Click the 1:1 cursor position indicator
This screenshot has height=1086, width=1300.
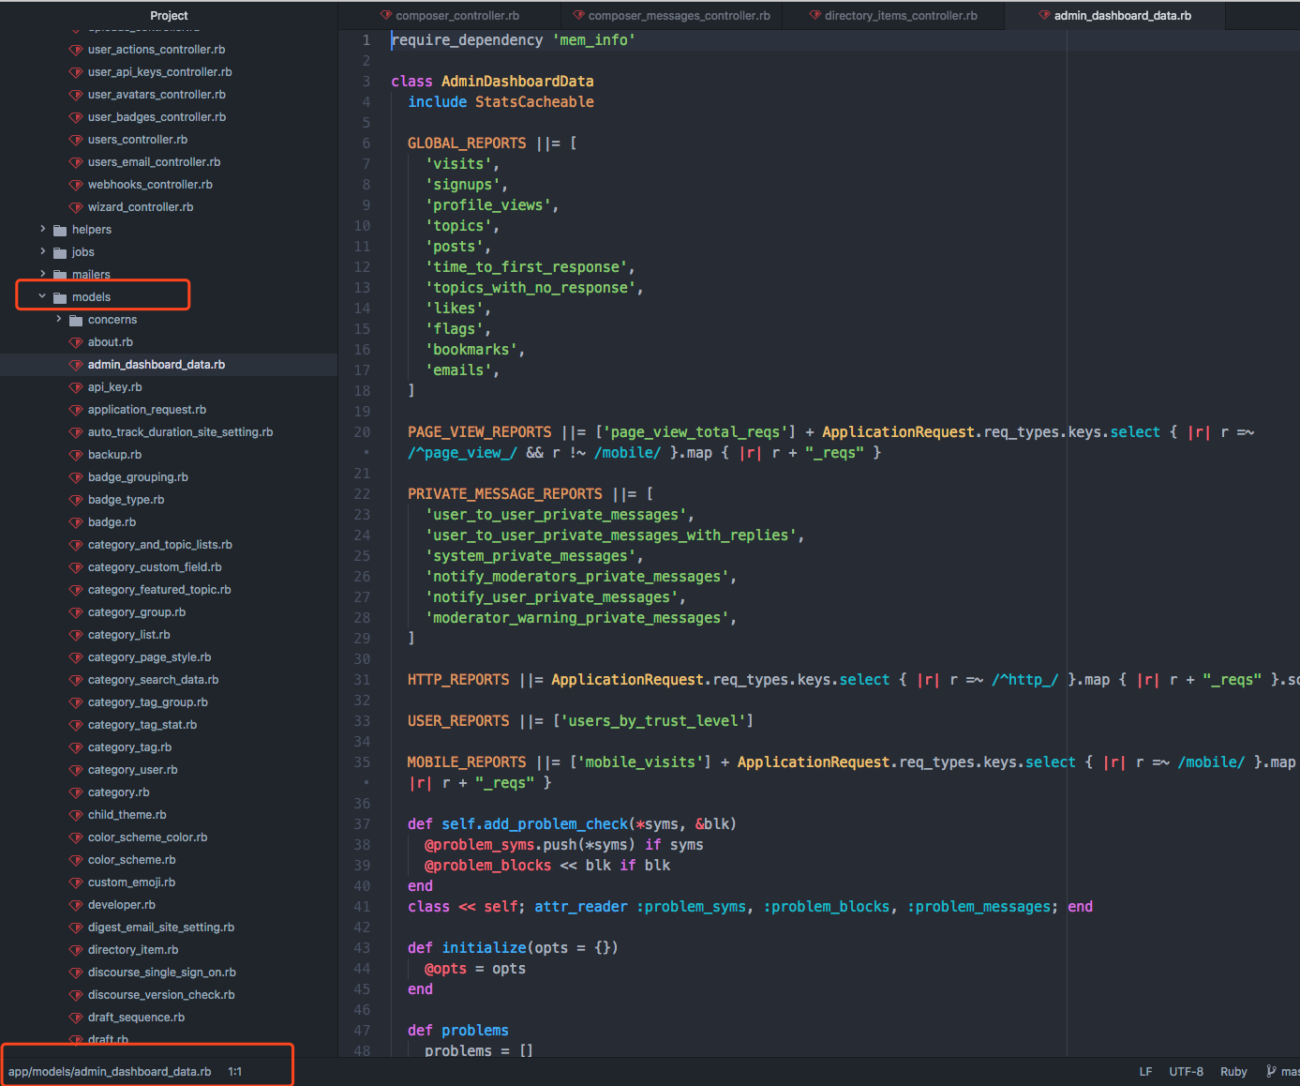click(x=234, y=1071)
